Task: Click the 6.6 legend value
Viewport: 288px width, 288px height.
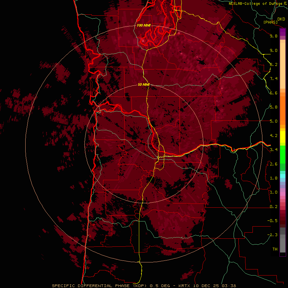Action: (x=274, y=93)
